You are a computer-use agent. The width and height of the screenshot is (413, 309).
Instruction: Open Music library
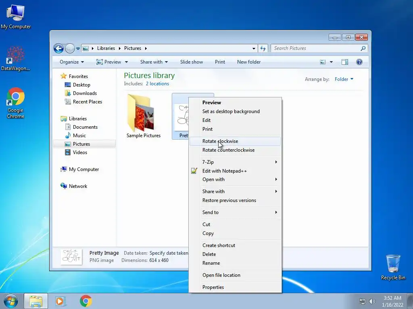coord(79,135)
